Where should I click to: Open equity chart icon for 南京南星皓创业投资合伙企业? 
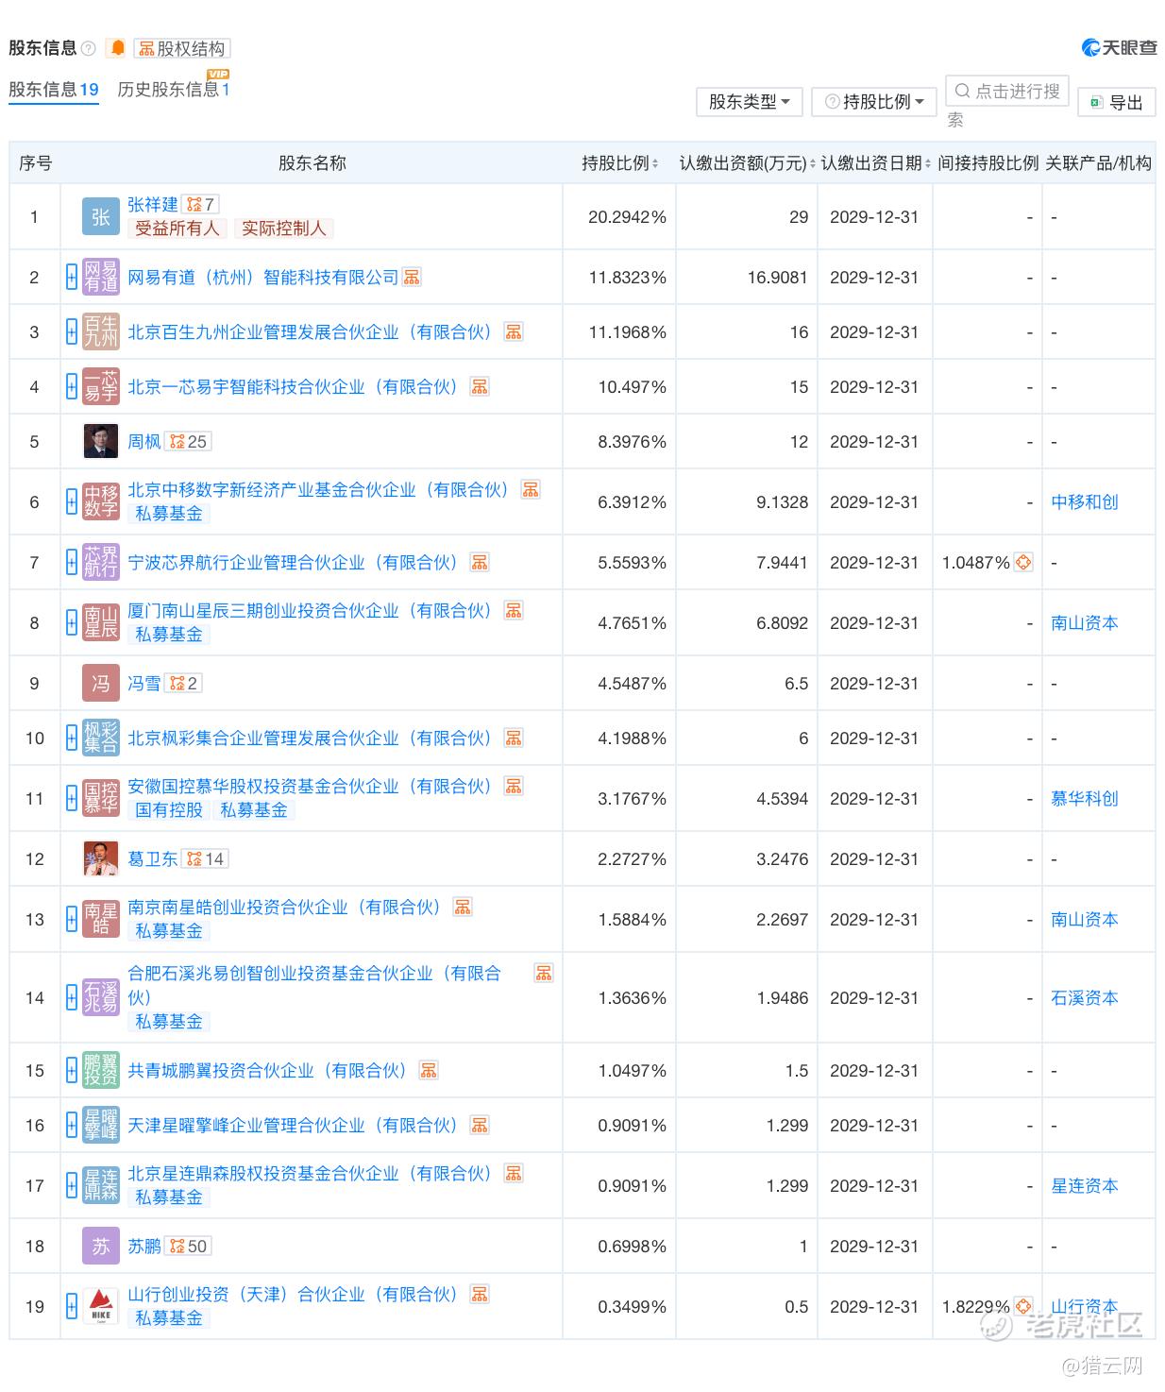tap(463, 908)
